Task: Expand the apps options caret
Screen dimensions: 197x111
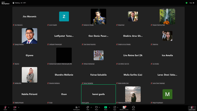Action: [118, 107]
